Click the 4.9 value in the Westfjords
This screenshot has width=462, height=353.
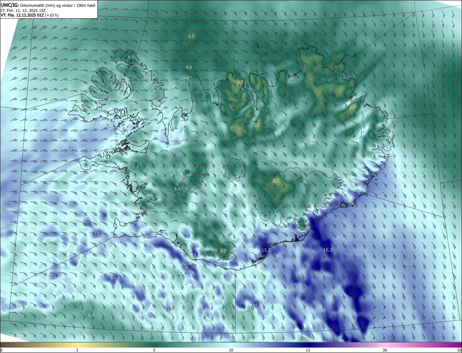click(131, 57)
